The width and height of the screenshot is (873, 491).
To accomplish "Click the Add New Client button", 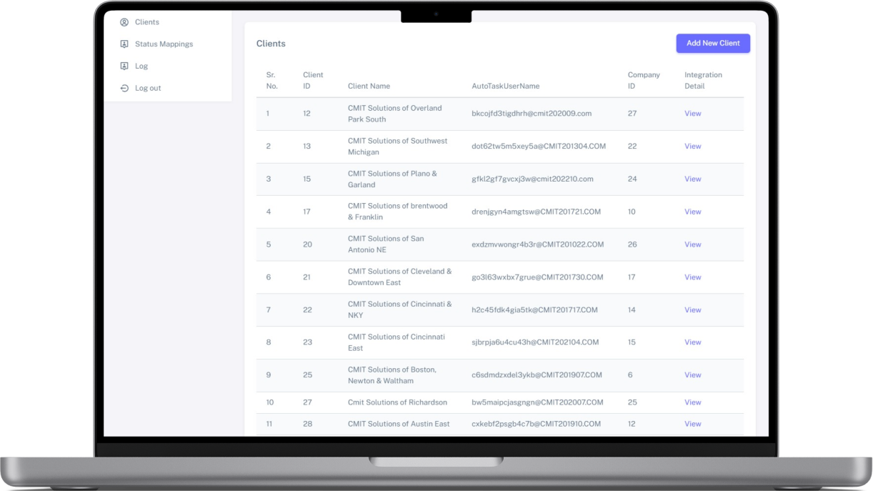I will point(713,43).
